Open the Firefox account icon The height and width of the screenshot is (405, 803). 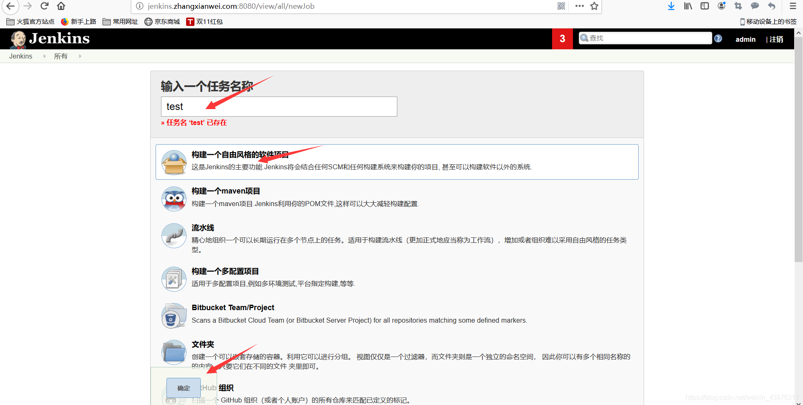pyautogui.click(x=721, y=6)
